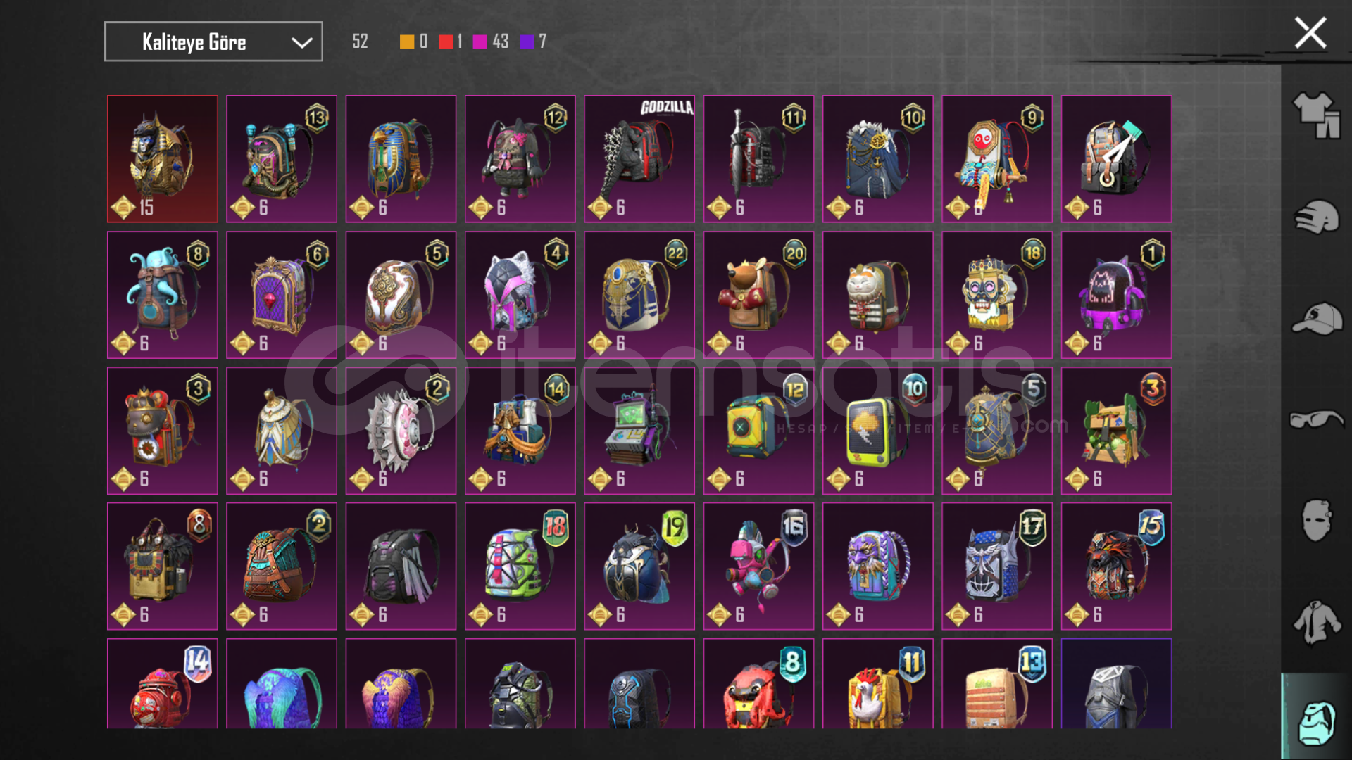This screenshot has width=1352, height=760.
Task: Switch to the cap hat category
Action: (x=1316, y=319)
